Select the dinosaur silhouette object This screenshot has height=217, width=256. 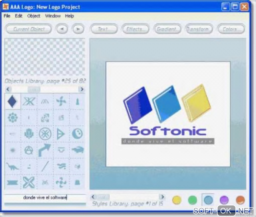tap(13, 166)
